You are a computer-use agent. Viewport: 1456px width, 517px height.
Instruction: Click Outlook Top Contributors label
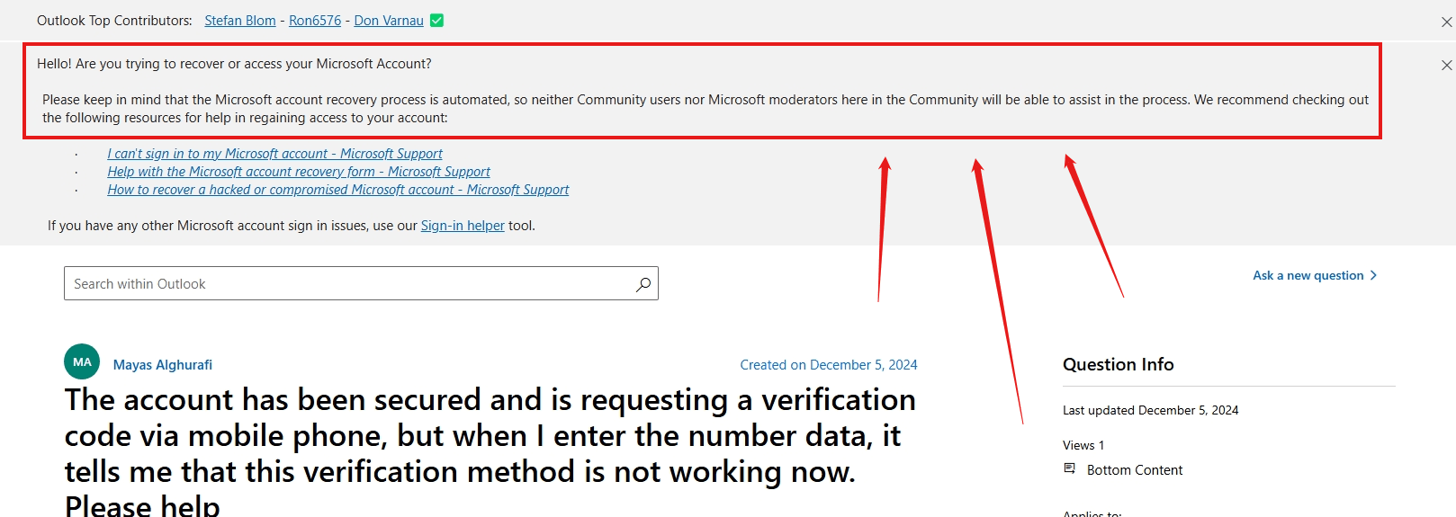coord(114,21)
